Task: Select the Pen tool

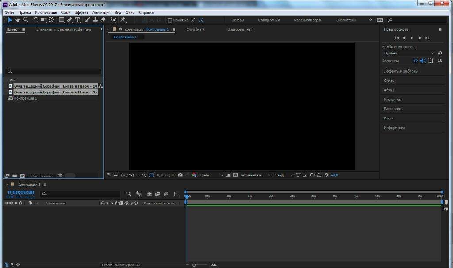Action: tap(69, 19)
